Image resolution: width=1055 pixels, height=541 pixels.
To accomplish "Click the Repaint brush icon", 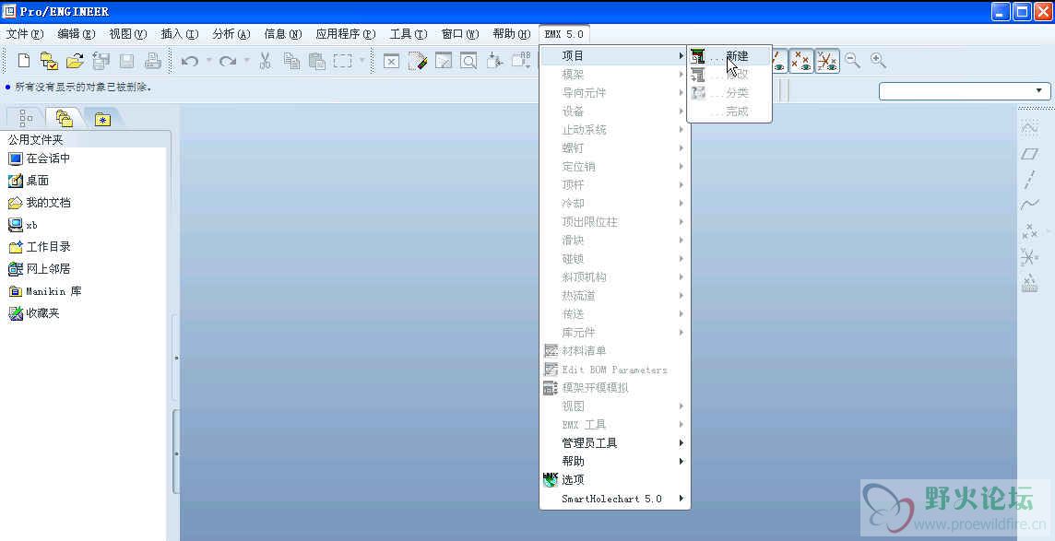I will 417,61.
